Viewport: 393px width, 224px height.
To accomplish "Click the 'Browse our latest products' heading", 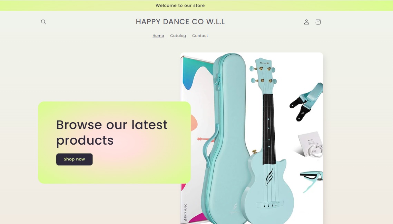I will [112, 132].
